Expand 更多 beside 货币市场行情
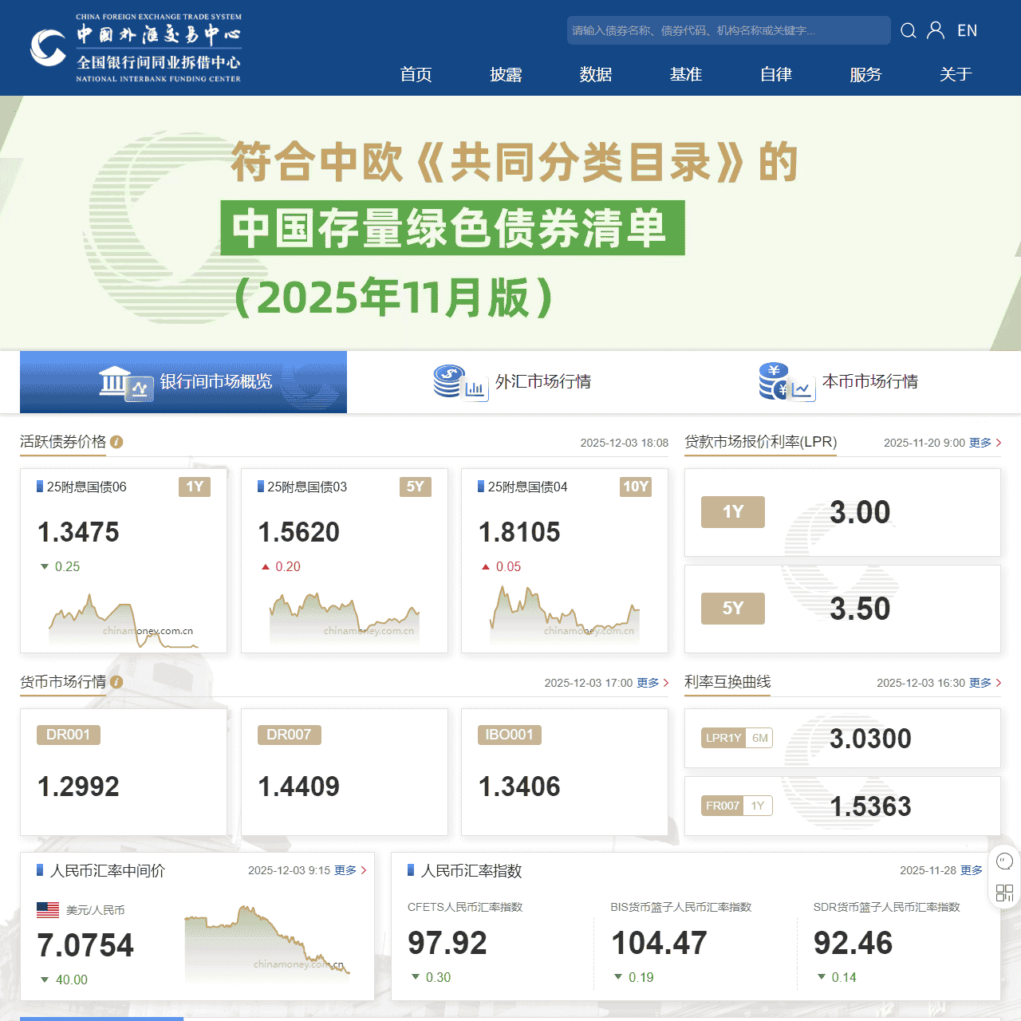This screenshot has height=1021, width=1021. coord(648,683)
